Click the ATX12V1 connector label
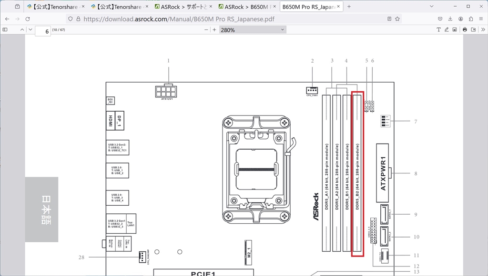The width and height of the screenshot is (488, 276). [x=167, y=99]
